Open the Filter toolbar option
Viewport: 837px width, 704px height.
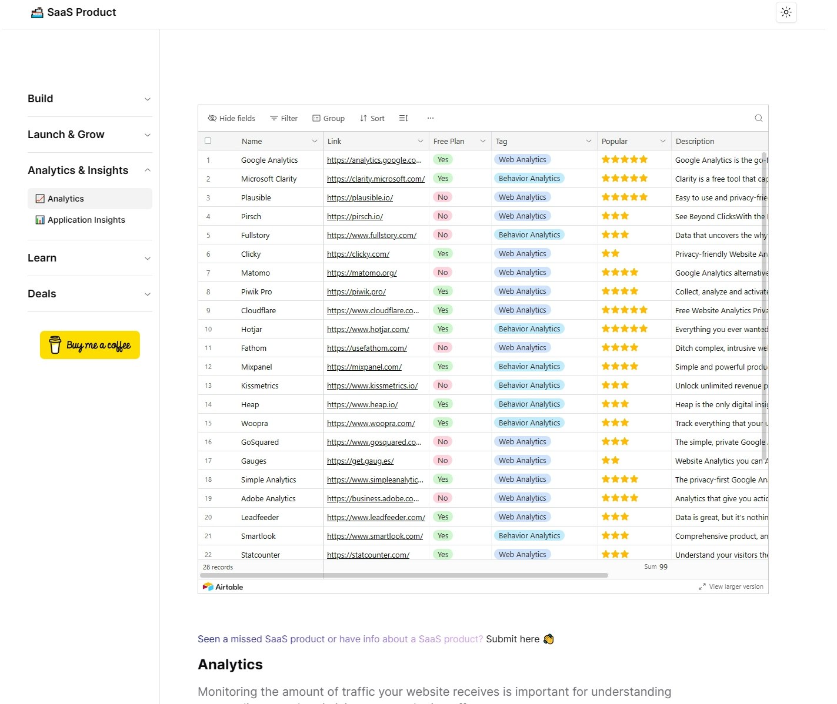284,118
